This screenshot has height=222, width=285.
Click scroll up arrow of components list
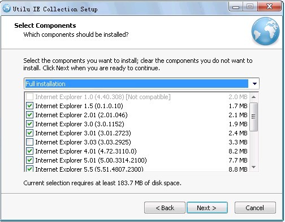click(254, 97)
